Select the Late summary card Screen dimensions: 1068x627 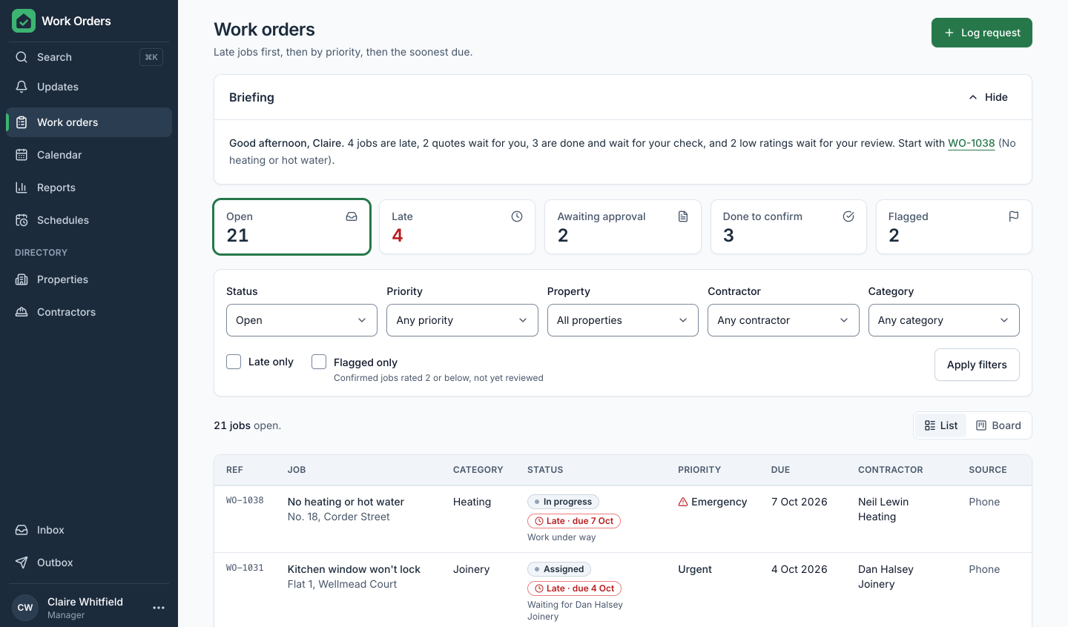pos(457,227)
